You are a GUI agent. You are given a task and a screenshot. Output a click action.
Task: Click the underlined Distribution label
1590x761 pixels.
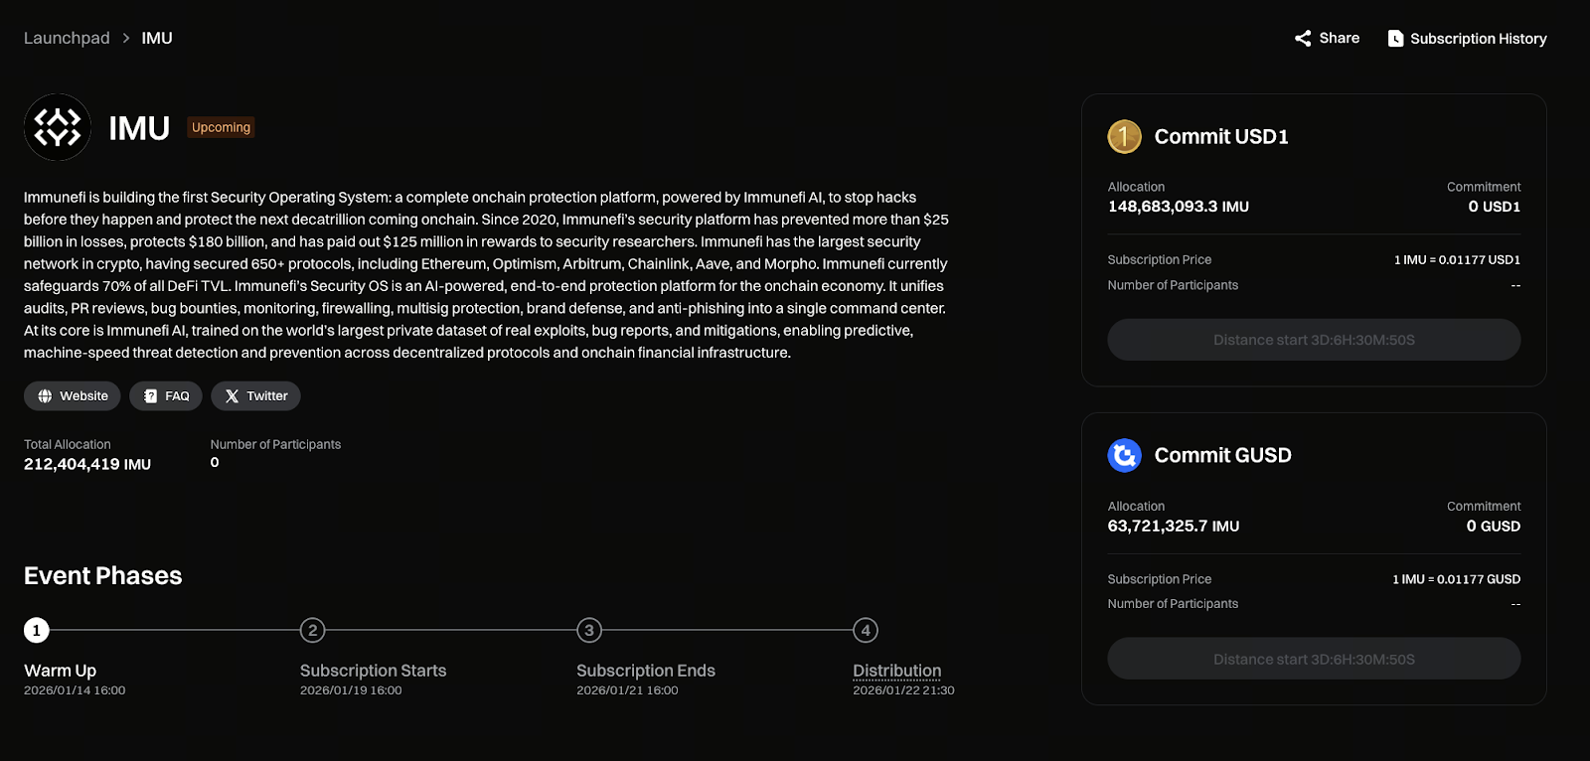click(x=896, y=671)
